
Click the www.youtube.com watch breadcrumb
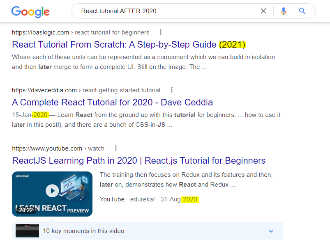pyautogui.click(x=58, y=148)
